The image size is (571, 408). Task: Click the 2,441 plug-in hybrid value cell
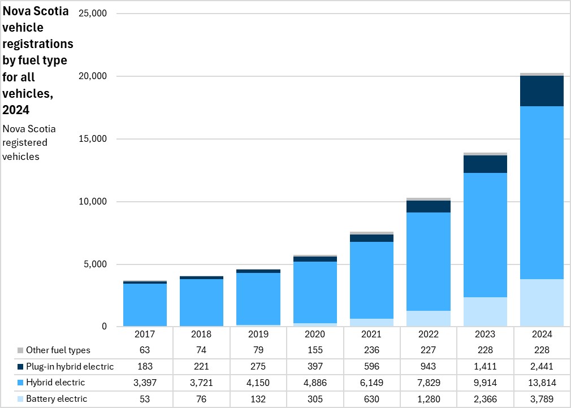[x=542, y=367]
